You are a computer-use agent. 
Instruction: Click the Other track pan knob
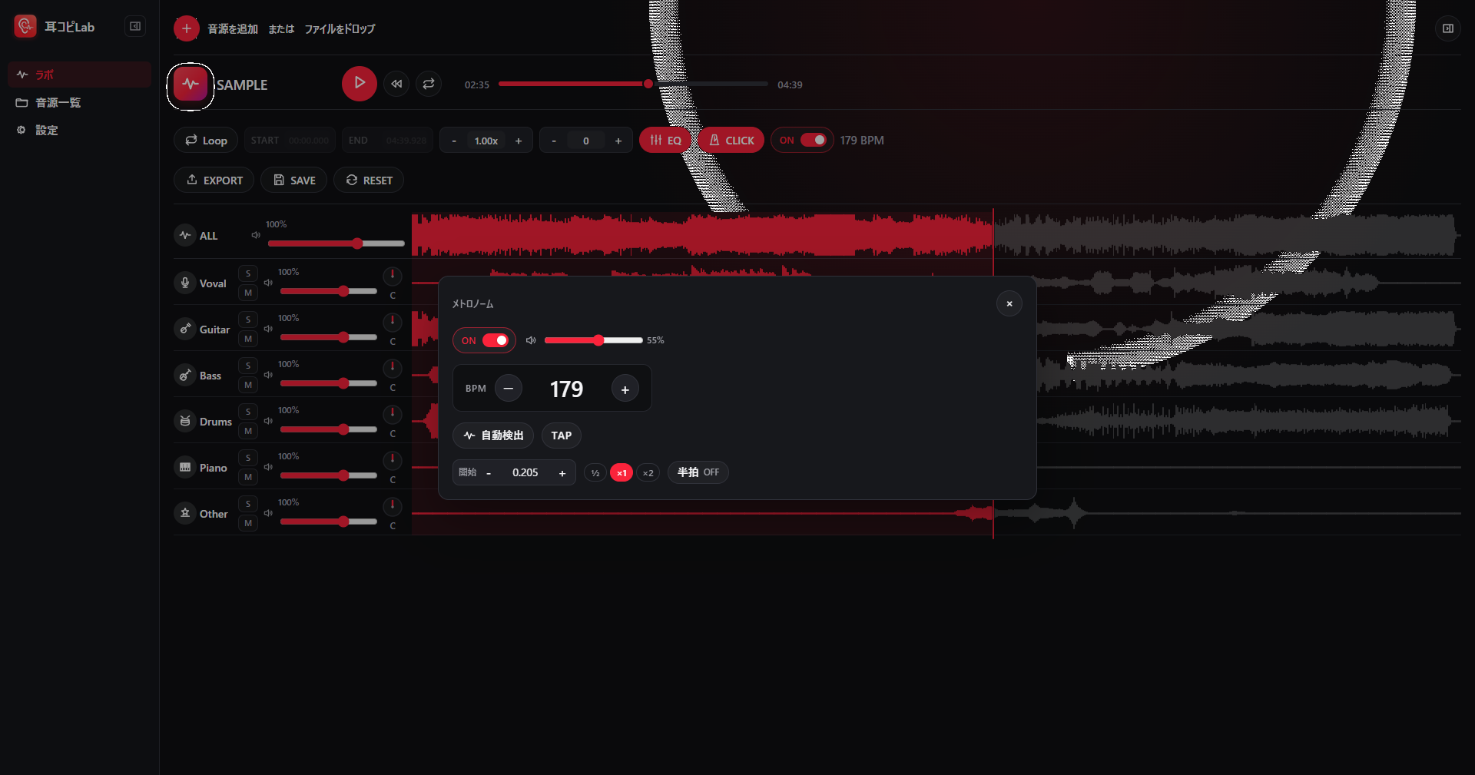[x=393, y=505]
